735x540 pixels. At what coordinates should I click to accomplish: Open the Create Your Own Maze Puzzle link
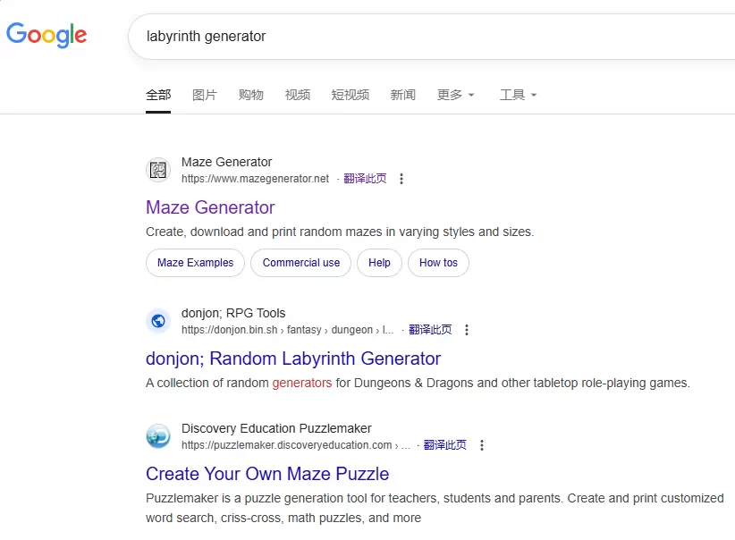267,474
